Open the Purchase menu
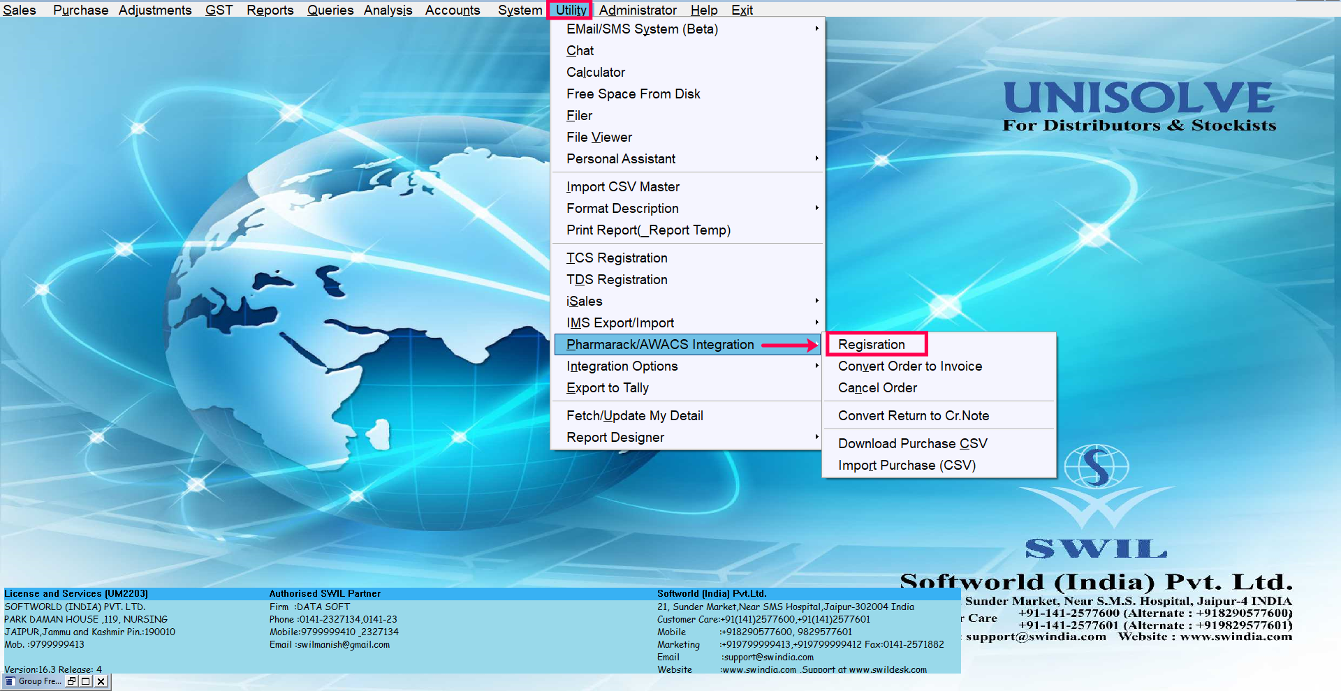 click(80, 10)
